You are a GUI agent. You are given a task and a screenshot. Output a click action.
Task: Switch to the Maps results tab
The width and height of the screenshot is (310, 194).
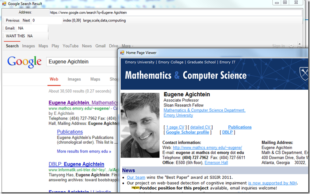tap(95, 79)
